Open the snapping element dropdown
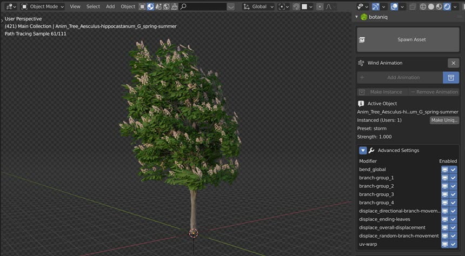The height and width of the screenshot is (256, 465). 307,6
